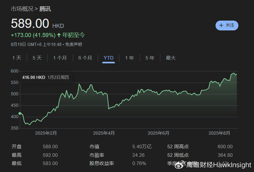Select the 最大 range tab
The image size is (254, 172).
coord(171,58)
